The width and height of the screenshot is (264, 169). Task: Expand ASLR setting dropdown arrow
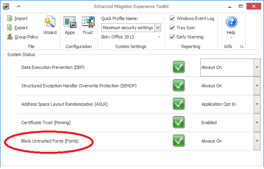click(257, 104)
